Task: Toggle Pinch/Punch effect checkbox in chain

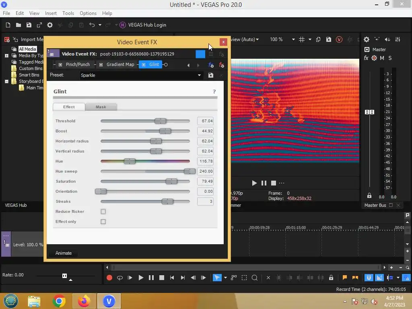Action: pyautogui.click(x=60, y=65)
